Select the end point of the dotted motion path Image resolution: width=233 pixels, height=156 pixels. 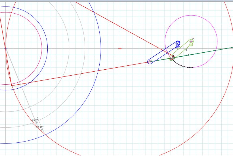click(192, 67)
